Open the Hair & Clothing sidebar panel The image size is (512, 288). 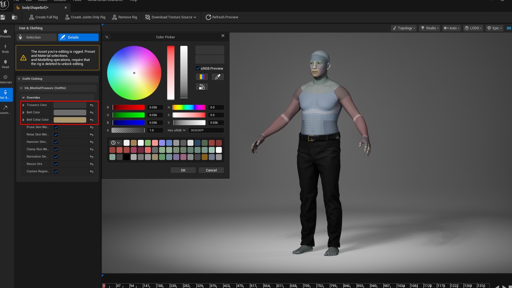pyautogui.click(x=6, y=95)
